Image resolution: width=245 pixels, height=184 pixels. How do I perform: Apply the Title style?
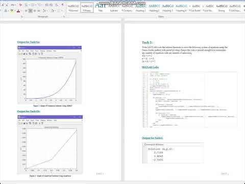pos(101,8)
